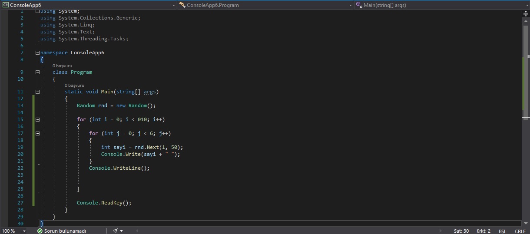Collapse the inner for loop with j

tap(37, 133)
